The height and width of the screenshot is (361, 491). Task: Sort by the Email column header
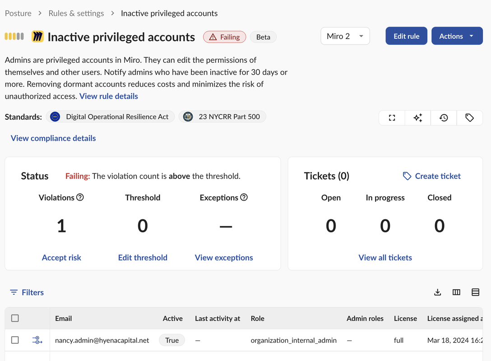(64, 318)
